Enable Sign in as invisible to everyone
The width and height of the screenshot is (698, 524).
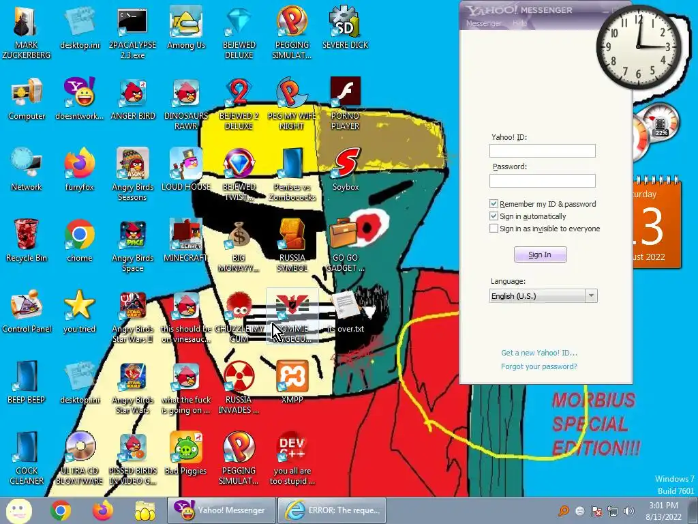[494, 229]
